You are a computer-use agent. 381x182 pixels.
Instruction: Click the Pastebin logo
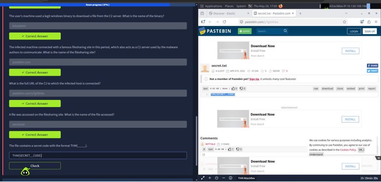click(215, 31)
